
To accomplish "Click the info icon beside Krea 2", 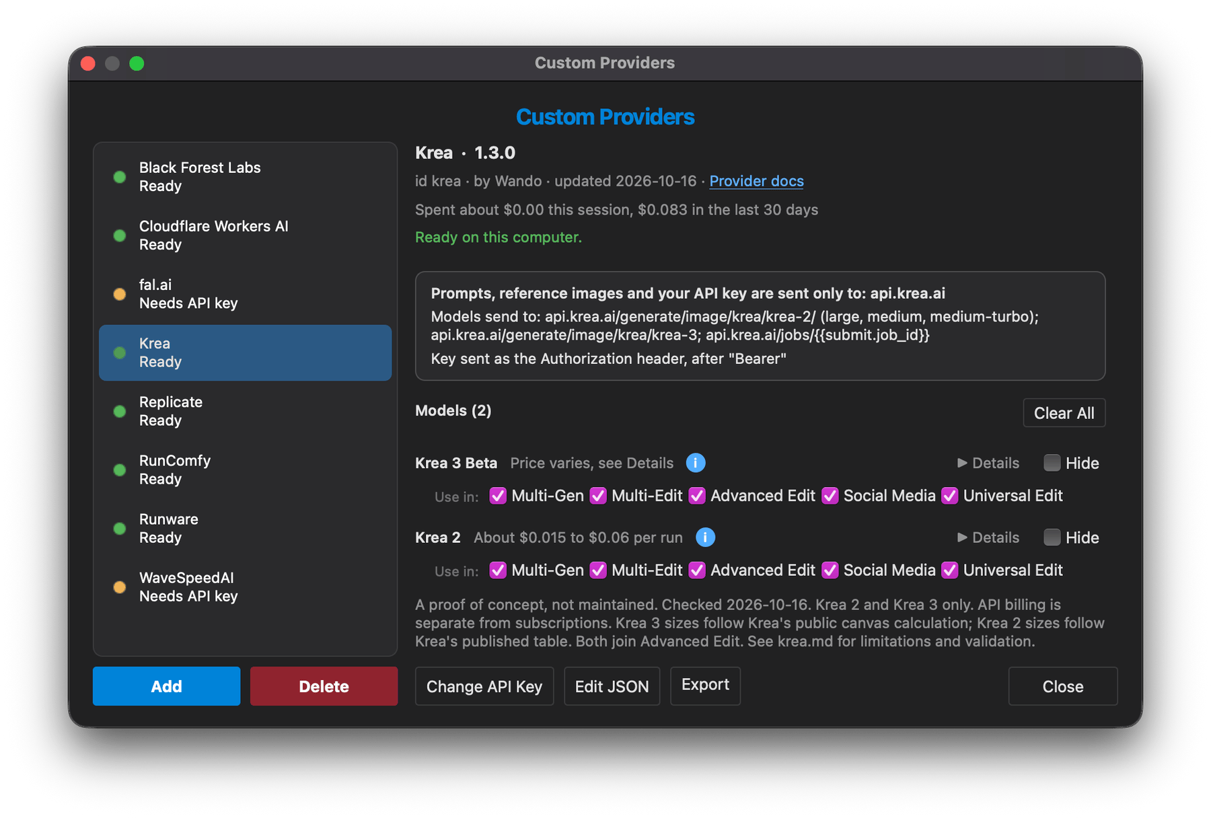I will coord(705,537).
